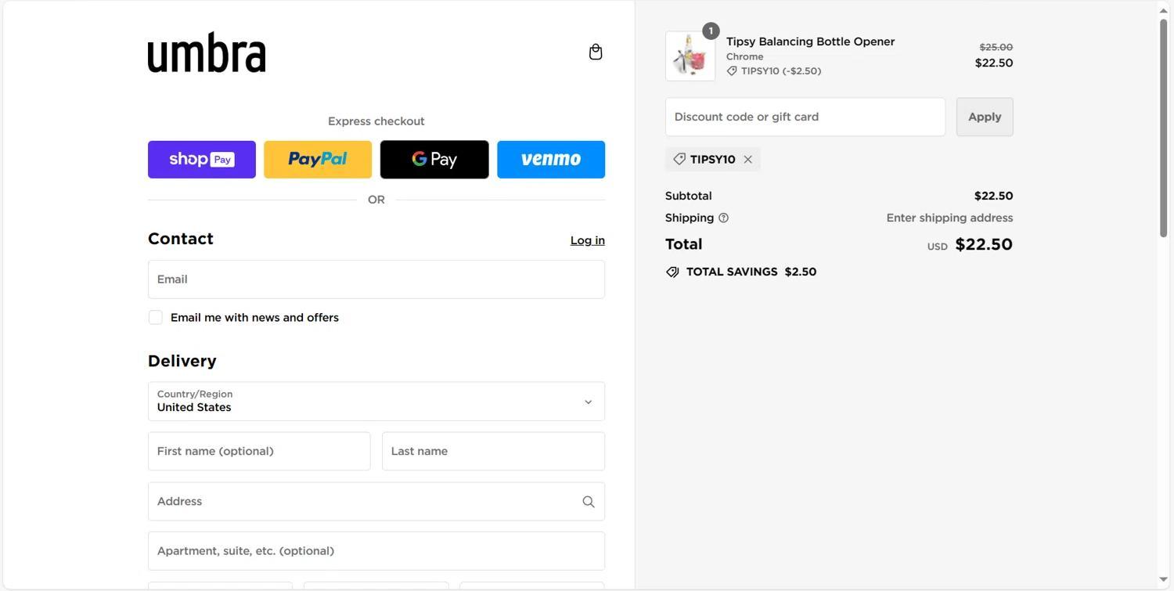
Task: Click the Contact section heading
Action: point(181,239)
